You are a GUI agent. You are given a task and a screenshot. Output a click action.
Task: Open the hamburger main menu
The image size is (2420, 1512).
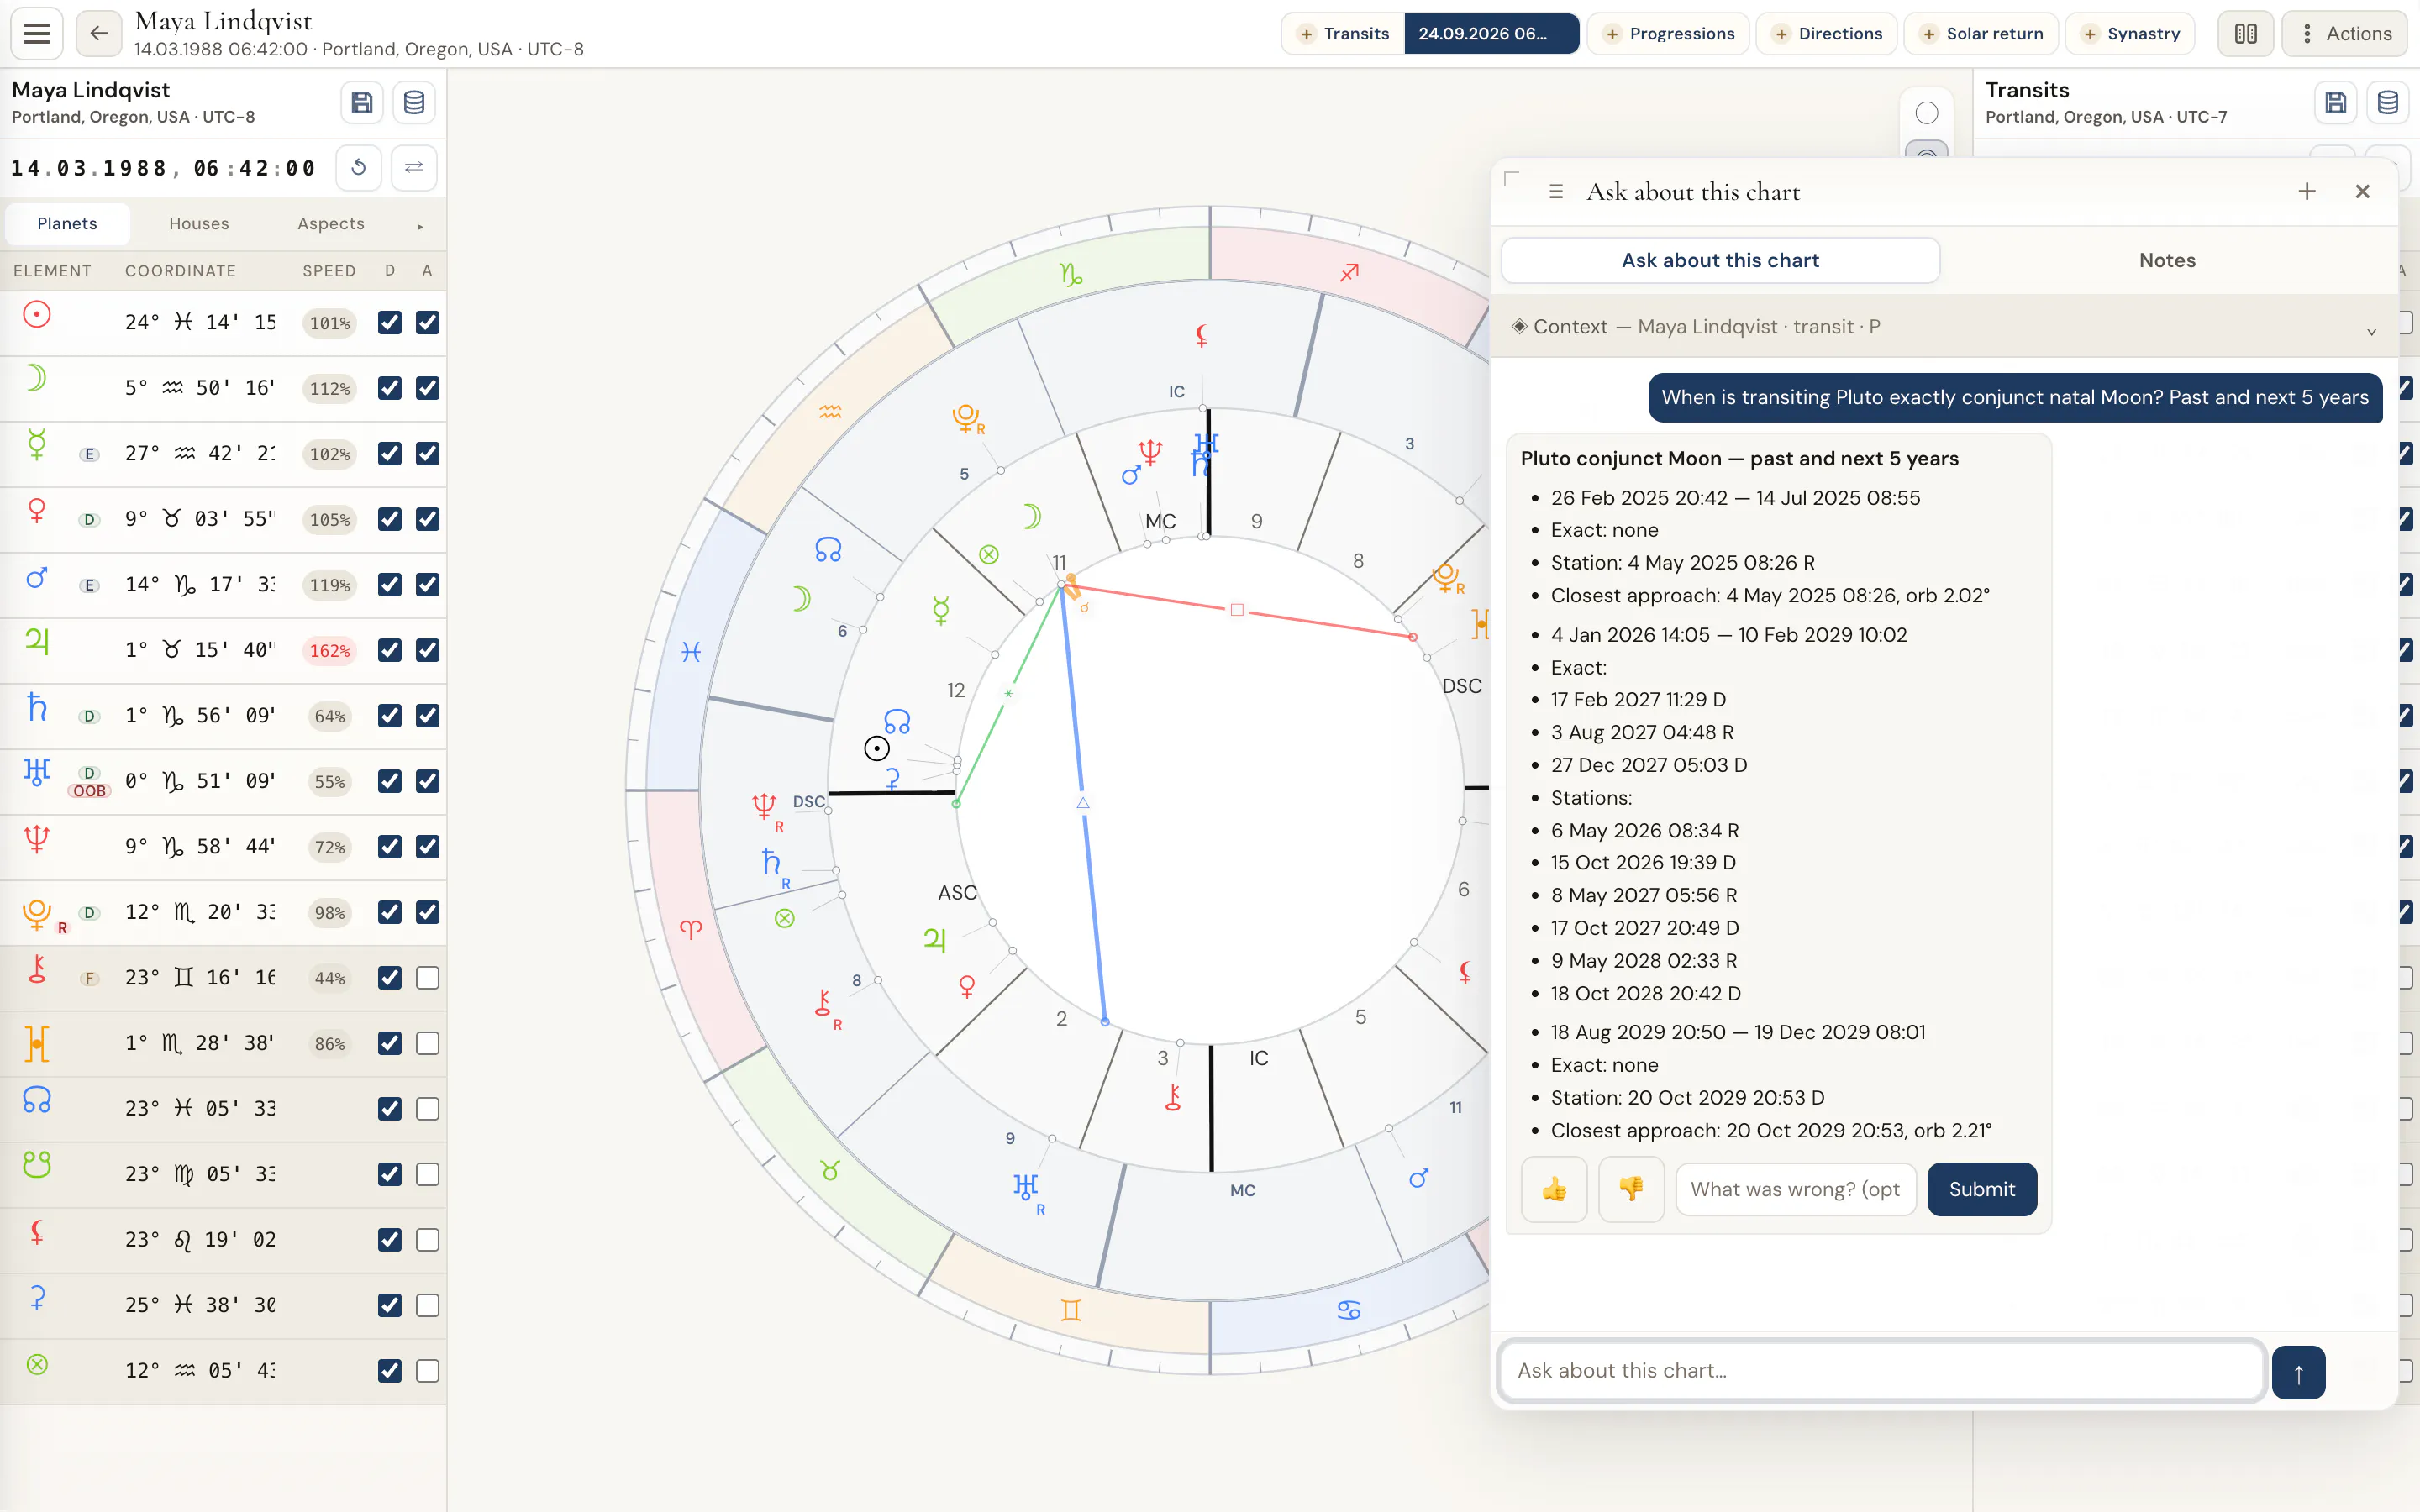coord(37,33)
